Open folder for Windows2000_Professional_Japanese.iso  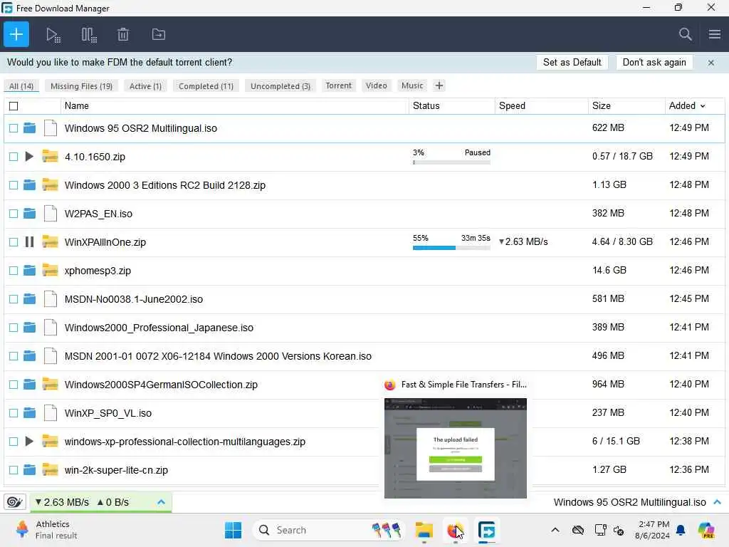[29, 328]
